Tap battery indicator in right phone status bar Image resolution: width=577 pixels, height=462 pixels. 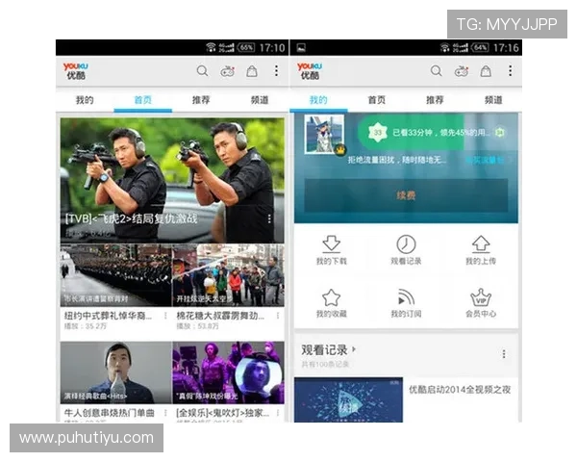click(480, 47)
